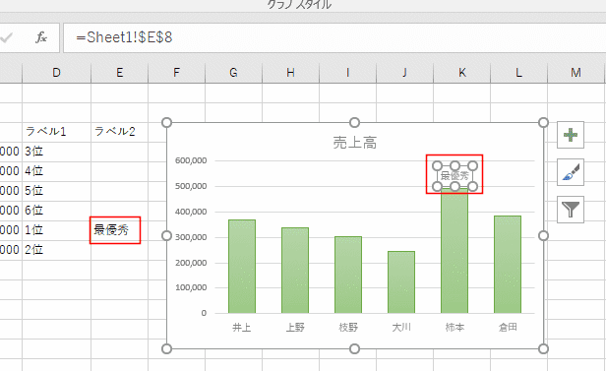The image size is (606, 371).
Task: Select the 柿本 bar in the chart
Action: [x=454, y=250]
